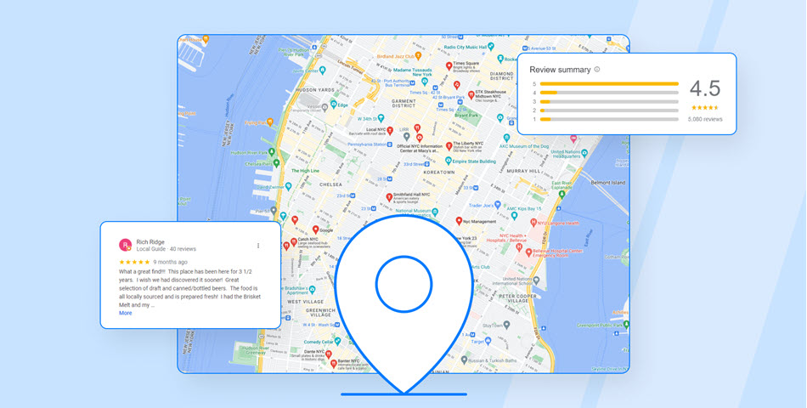Click the Comedy Cellar marker
This screenshot has width=807, height=408.
(337, 341)
